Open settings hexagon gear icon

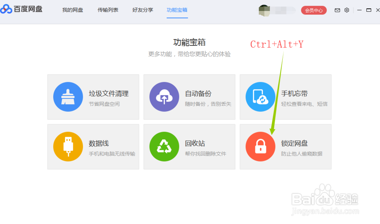point(347,10)
